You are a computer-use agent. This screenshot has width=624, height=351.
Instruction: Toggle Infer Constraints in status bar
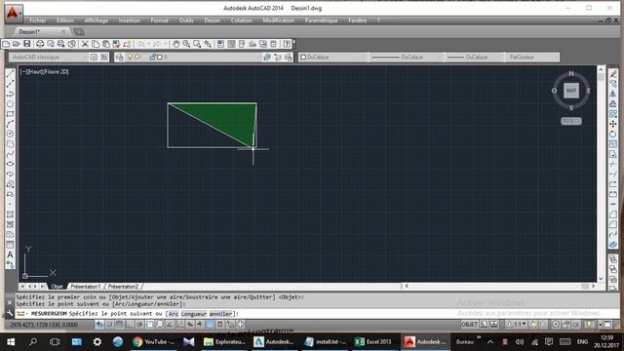pyautogui.click(x=99, y=325)
